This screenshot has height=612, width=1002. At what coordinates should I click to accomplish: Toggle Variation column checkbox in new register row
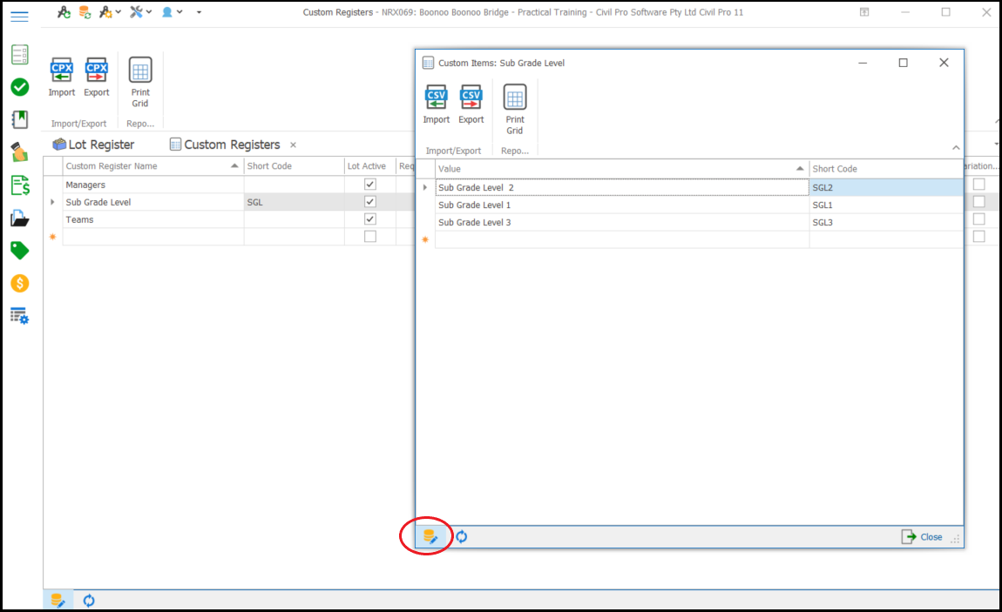click(x=979, y=236)
